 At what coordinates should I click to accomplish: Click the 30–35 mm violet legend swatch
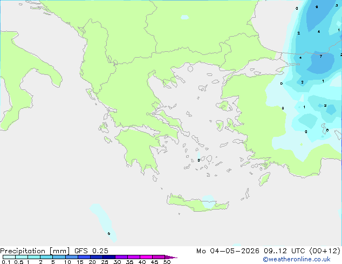[x=121, y=257]
